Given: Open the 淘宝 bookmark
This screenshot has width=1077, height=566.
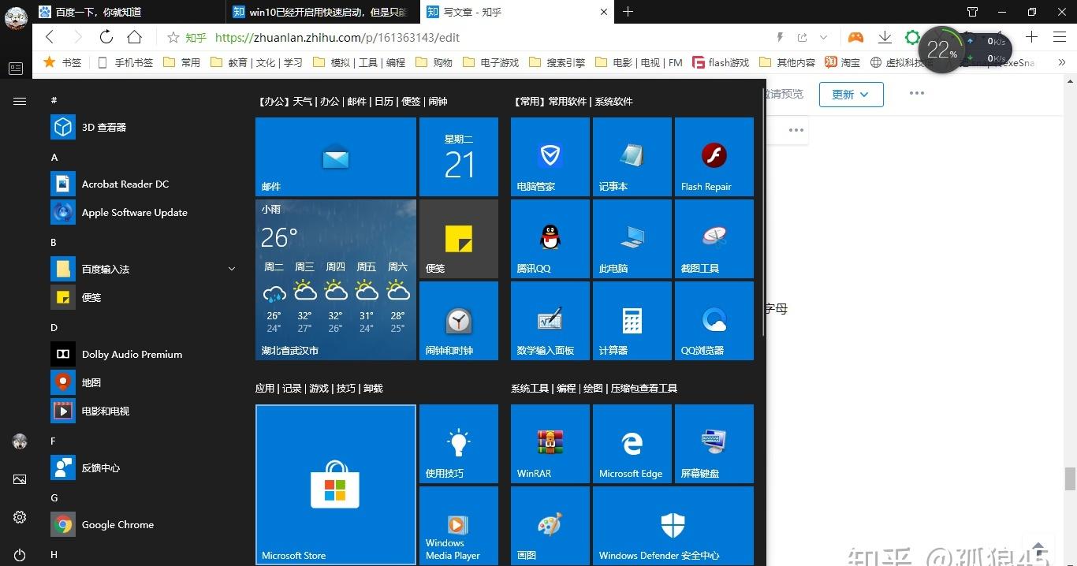Looking at the screenshot, I should coord(842,62).
